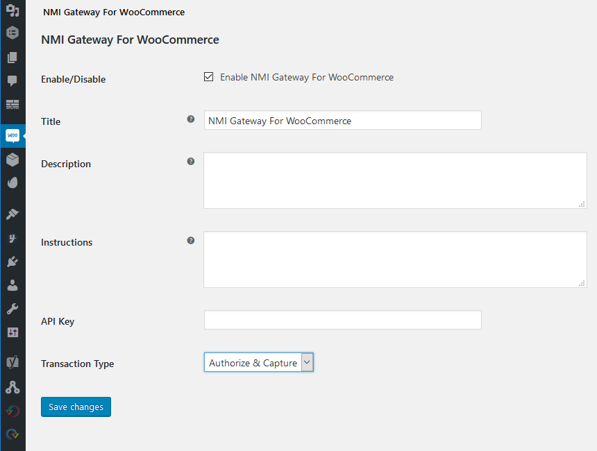Toggle Enable NMI Gateway For WooCommerce checkbox
This screenshot has width=597, height=451.
click(208, 77)
